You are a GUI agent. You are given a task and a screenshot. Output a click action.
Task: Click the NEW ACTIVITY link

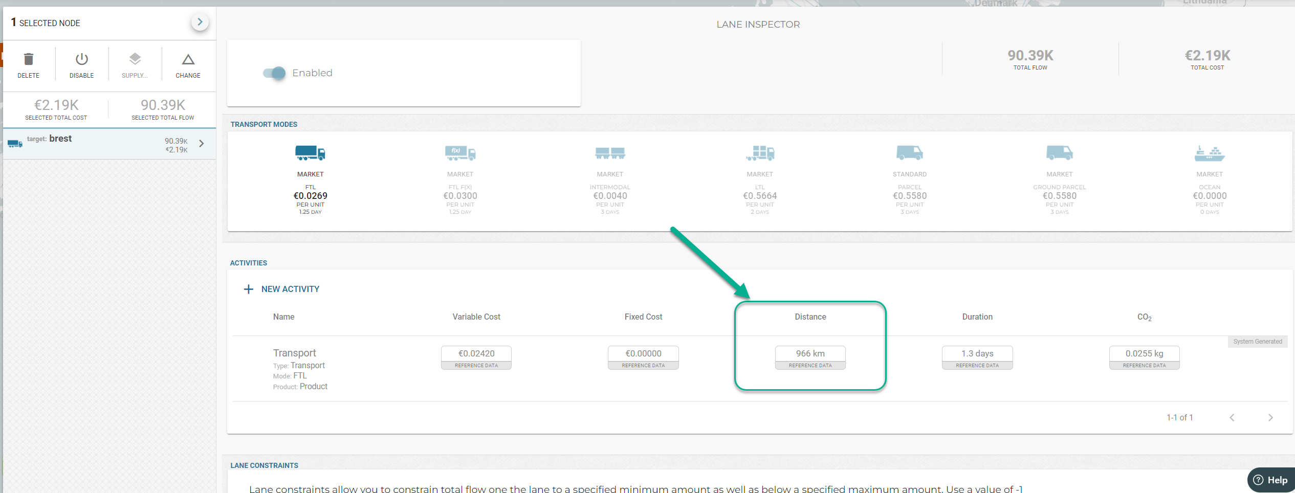[x=290, y=289]
